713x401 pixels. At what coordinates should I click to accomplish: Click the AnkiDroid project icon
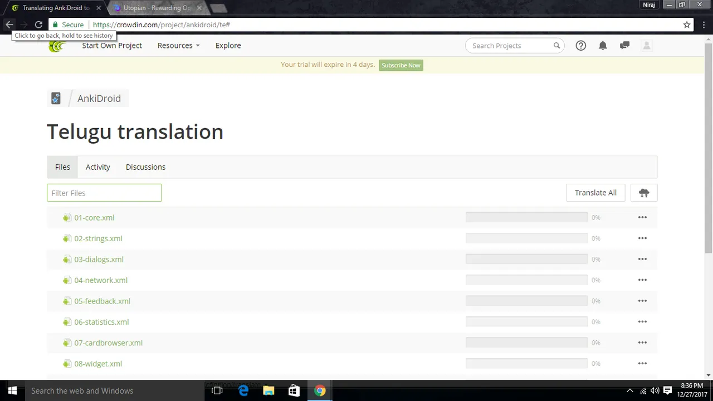(56, 99)
